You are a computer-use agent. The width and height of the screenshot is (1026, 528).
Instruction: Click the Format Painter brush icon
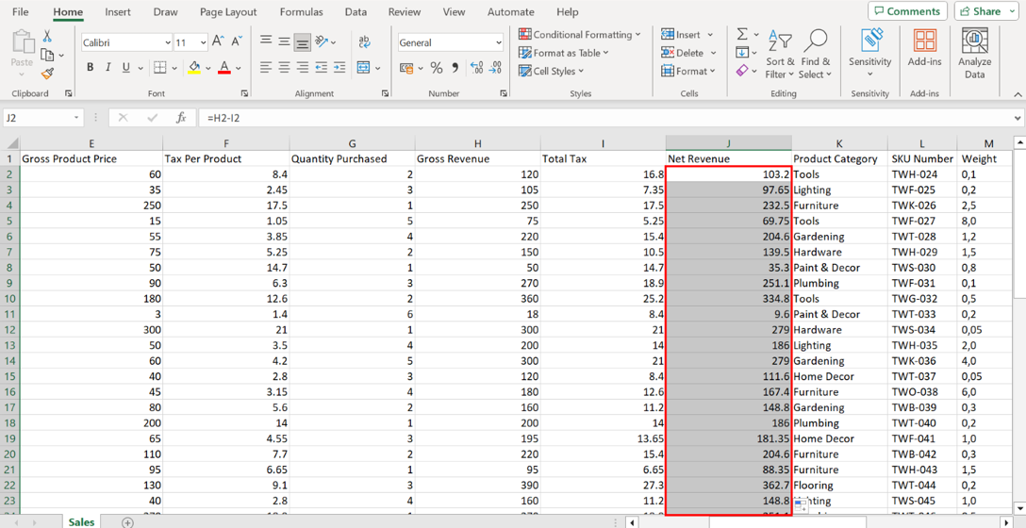(47, 73)
